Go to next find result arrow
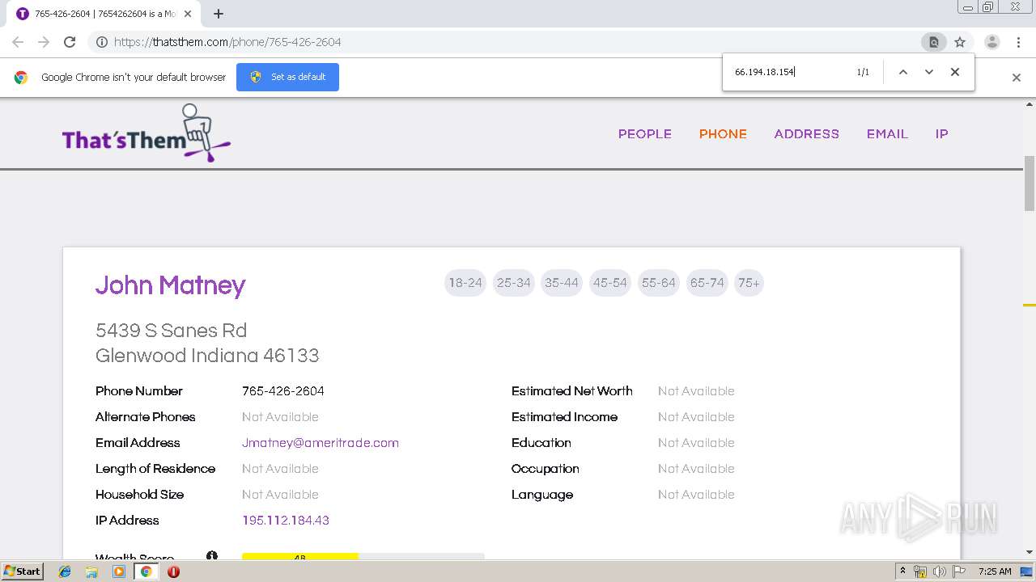 click(929, 72)
